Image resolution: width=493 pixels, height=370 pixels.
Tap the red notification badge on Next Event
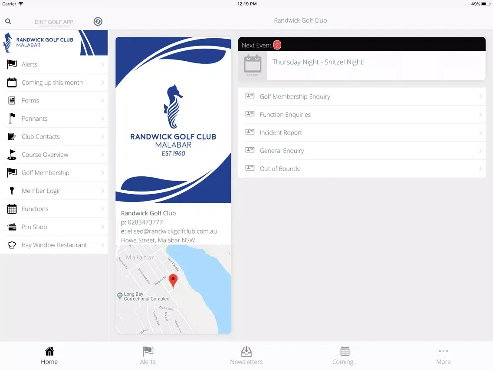pyautogui.click(x=277, y=45)
